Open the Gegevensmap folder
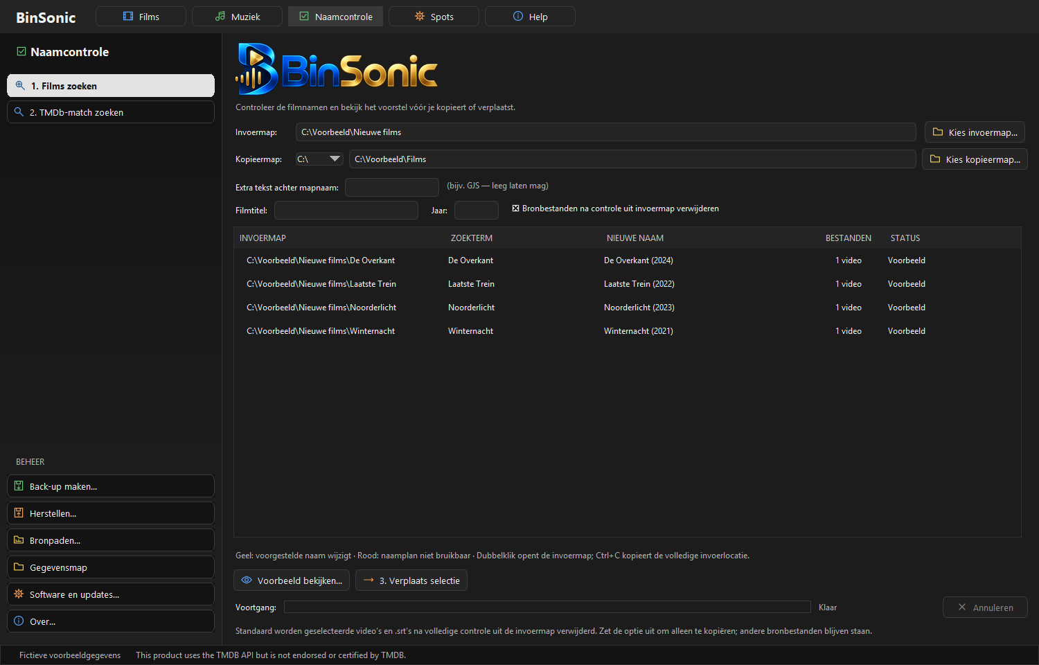Screen dimensions: 1039x665 pos(111,567)
